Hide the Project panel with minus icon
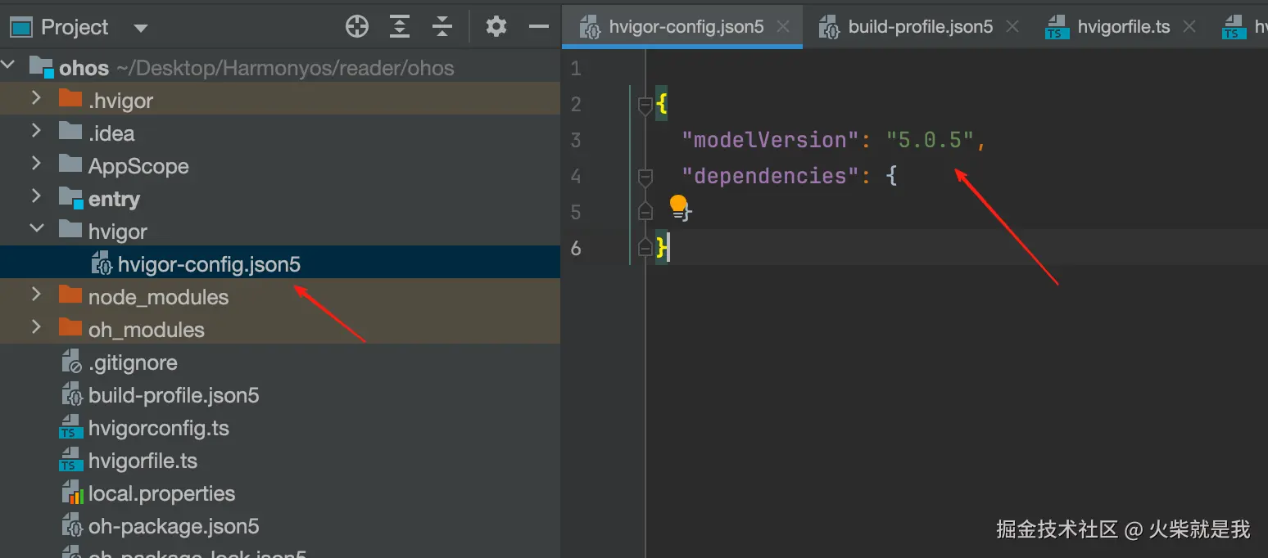The width and height of the screenshot is (1268, 558). [x=539, y=27]
